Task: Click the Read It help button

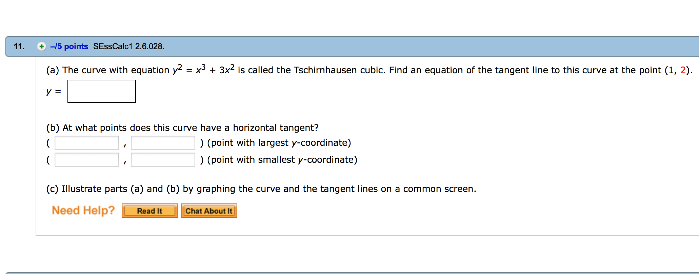Action: pyautogui.click(x=149, y=211)
